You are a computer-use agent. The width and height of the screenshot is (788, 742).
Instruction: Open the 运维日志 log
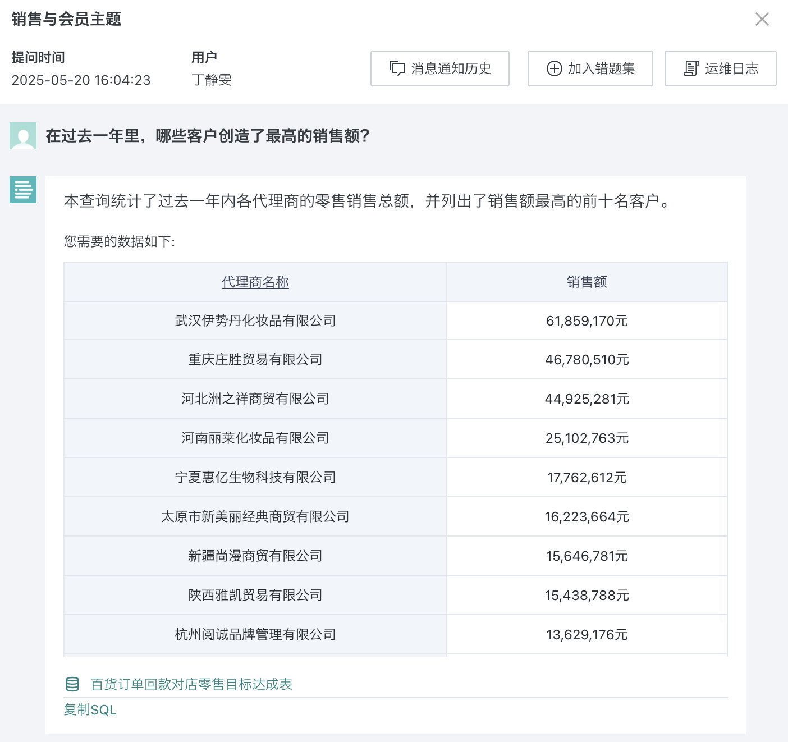pos(721,68)
